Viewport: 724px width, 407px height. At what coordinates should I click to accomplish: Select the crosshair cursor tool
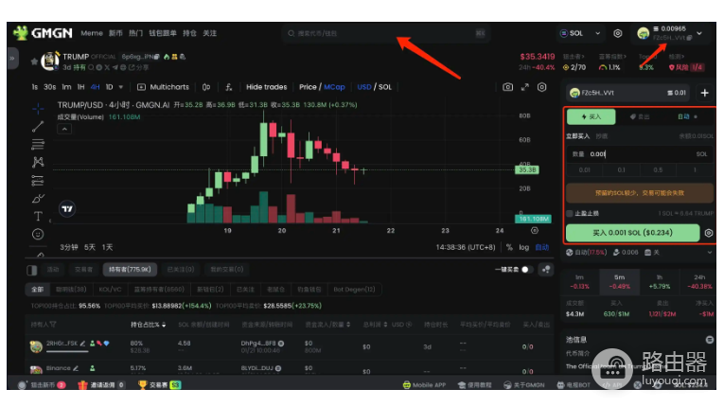tap(38, 109)
